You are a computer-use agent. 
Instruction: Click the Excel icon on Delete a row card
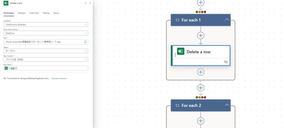(x=181, y=51)
